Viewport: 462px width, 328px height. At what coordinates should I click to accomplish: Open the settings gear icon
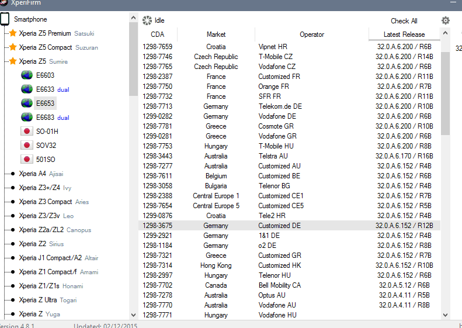tap(446, 20)
